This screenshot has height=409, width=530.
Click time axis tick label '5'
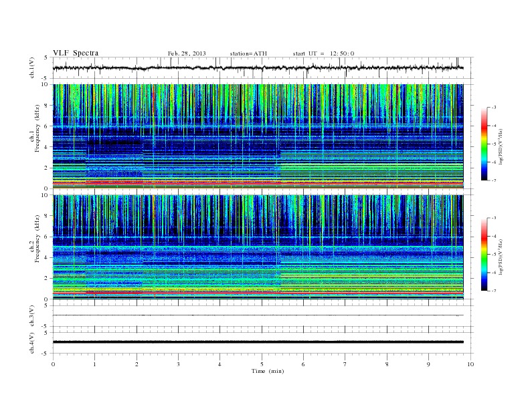262,364
